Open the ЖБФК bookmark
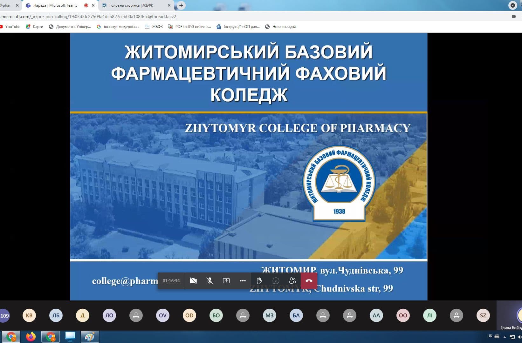The height and width of the screenshot is (343, 522). click(x=154, y=27)
